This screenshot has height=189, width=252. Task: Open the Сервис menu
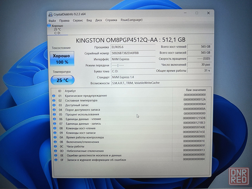[78, 20]
